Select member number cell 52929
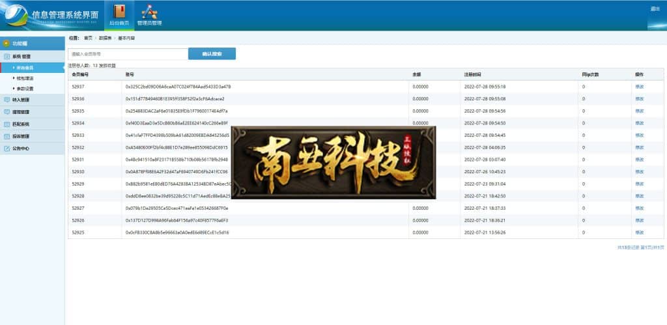Screen dimensions: 667x325 [78, 184]
